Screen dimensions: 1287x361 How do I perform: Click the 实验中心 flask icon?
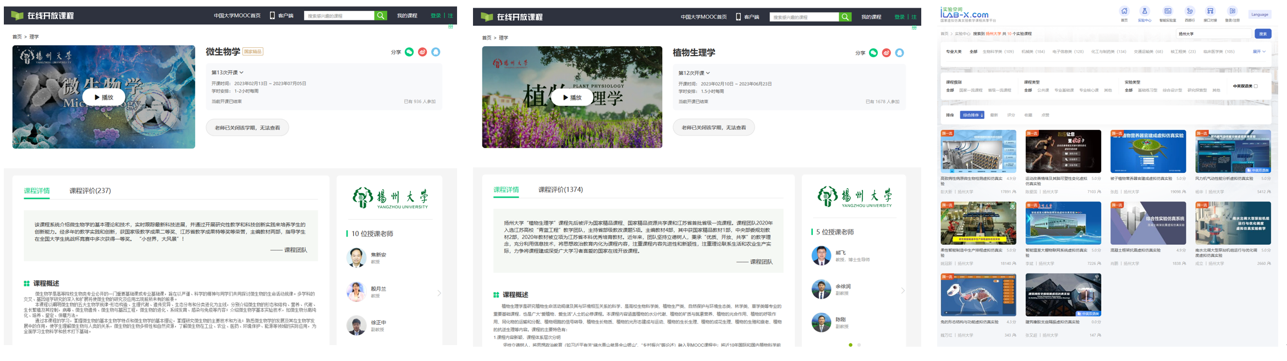[1144, 12]
